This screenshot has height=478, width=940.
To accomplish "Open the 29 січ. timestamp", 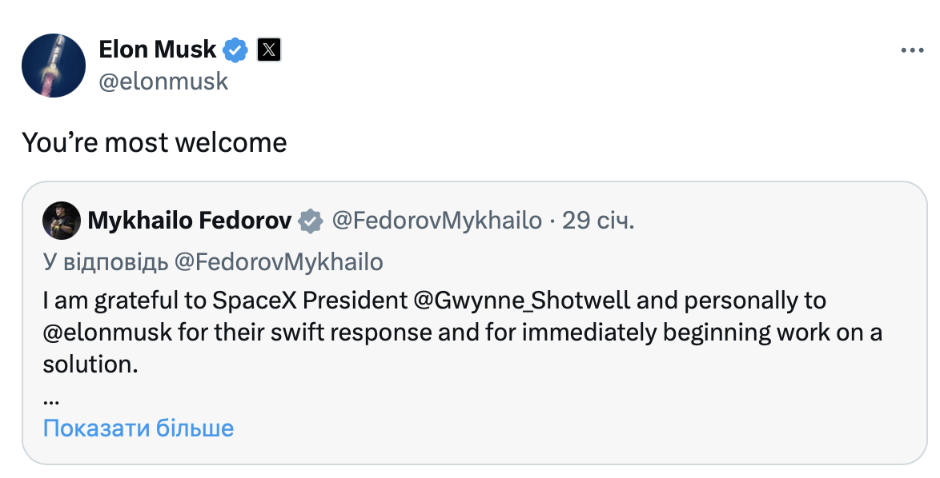I will [598, 221].
